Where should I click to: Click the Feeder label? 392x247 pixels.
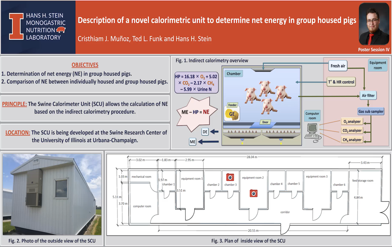232,105
